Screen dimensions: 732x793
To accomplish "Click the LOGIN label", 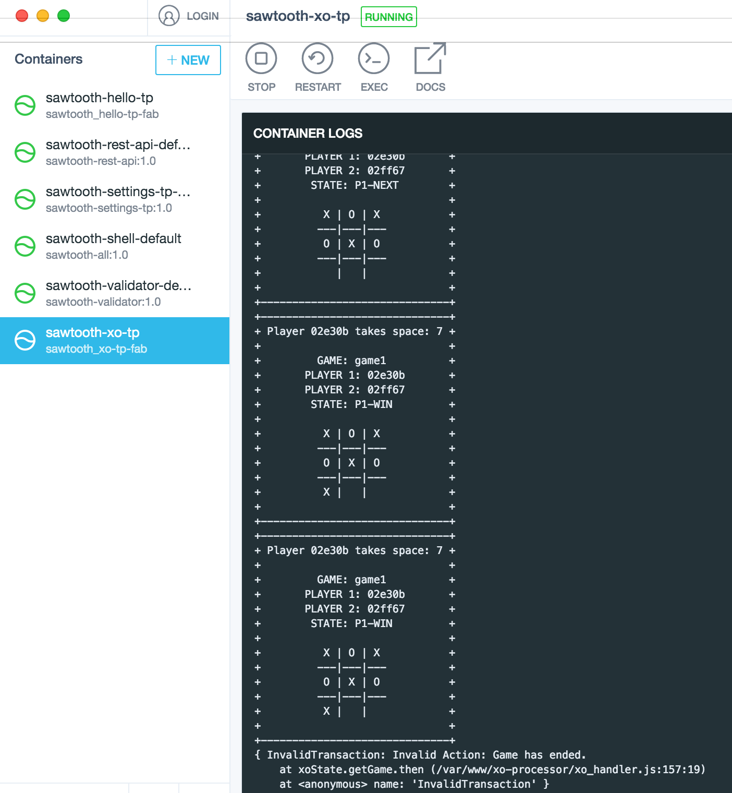I will 203,16.
